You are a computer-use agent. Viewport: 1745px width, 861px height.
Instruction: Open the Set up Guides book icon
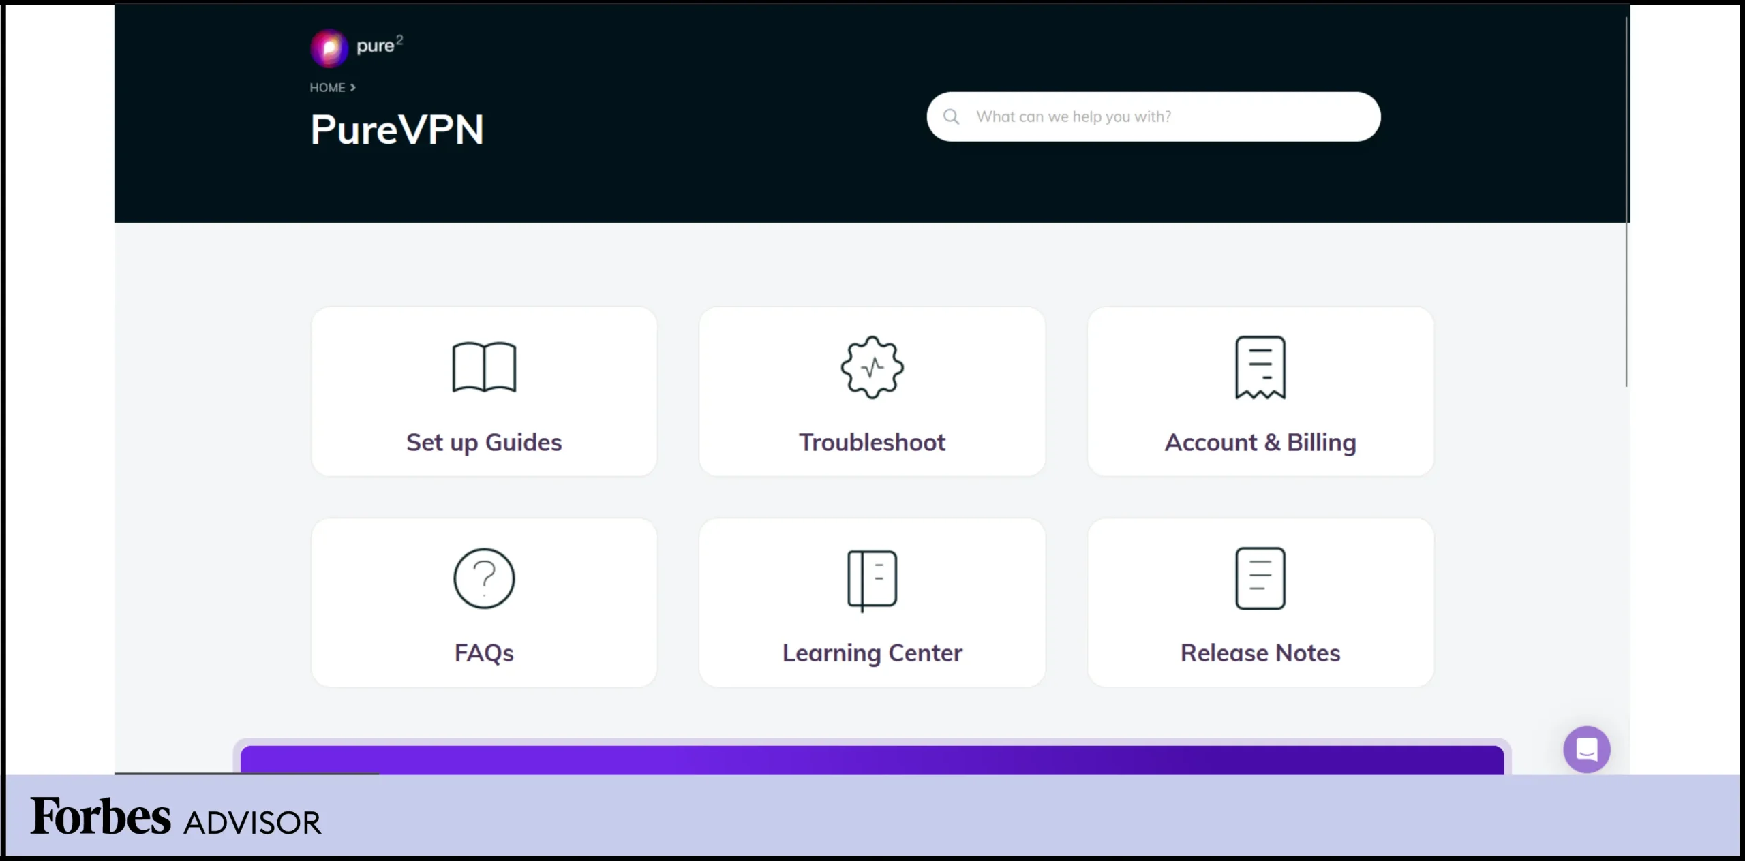coord(484,367)
